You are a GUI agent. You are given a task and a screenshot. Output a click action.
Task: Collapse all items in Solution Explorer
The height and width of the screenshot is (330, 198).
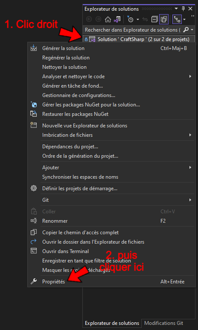click(155, 19)
